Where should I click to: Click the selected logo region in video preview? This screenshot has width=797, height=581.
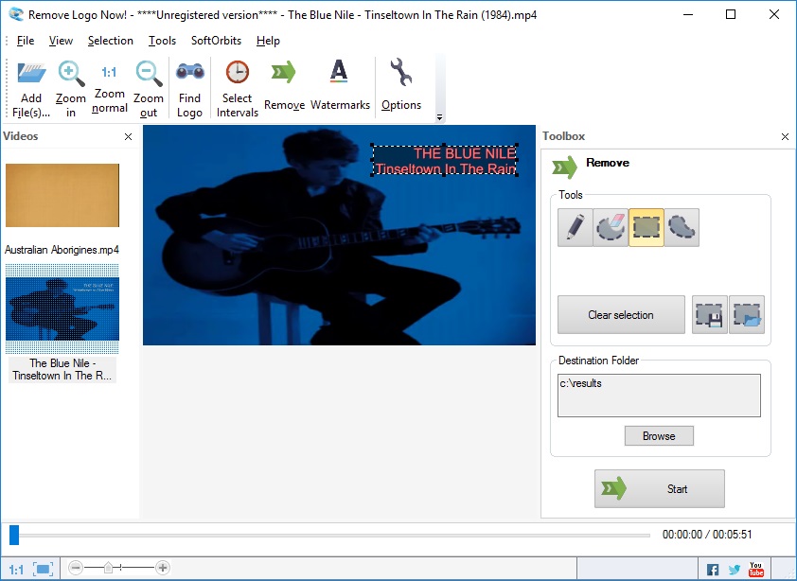(445, 160)
